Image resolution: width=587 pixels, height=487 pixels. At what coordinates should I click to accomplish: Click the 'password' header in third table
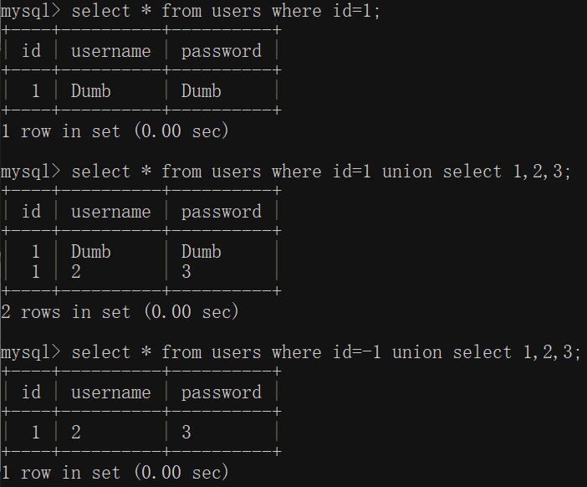[222, 393]
